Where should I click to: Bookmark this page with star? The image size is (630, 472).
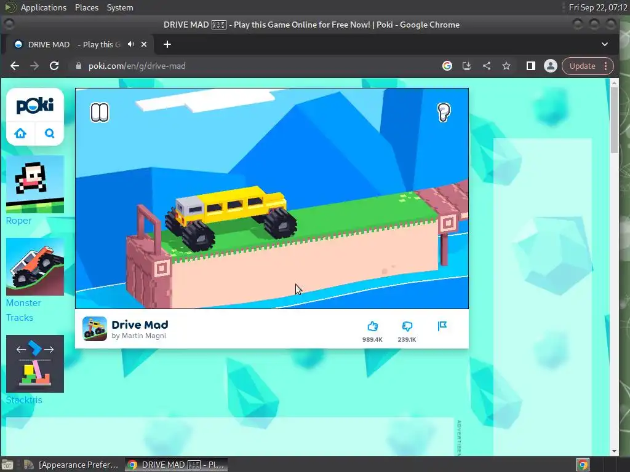(506, 66)
